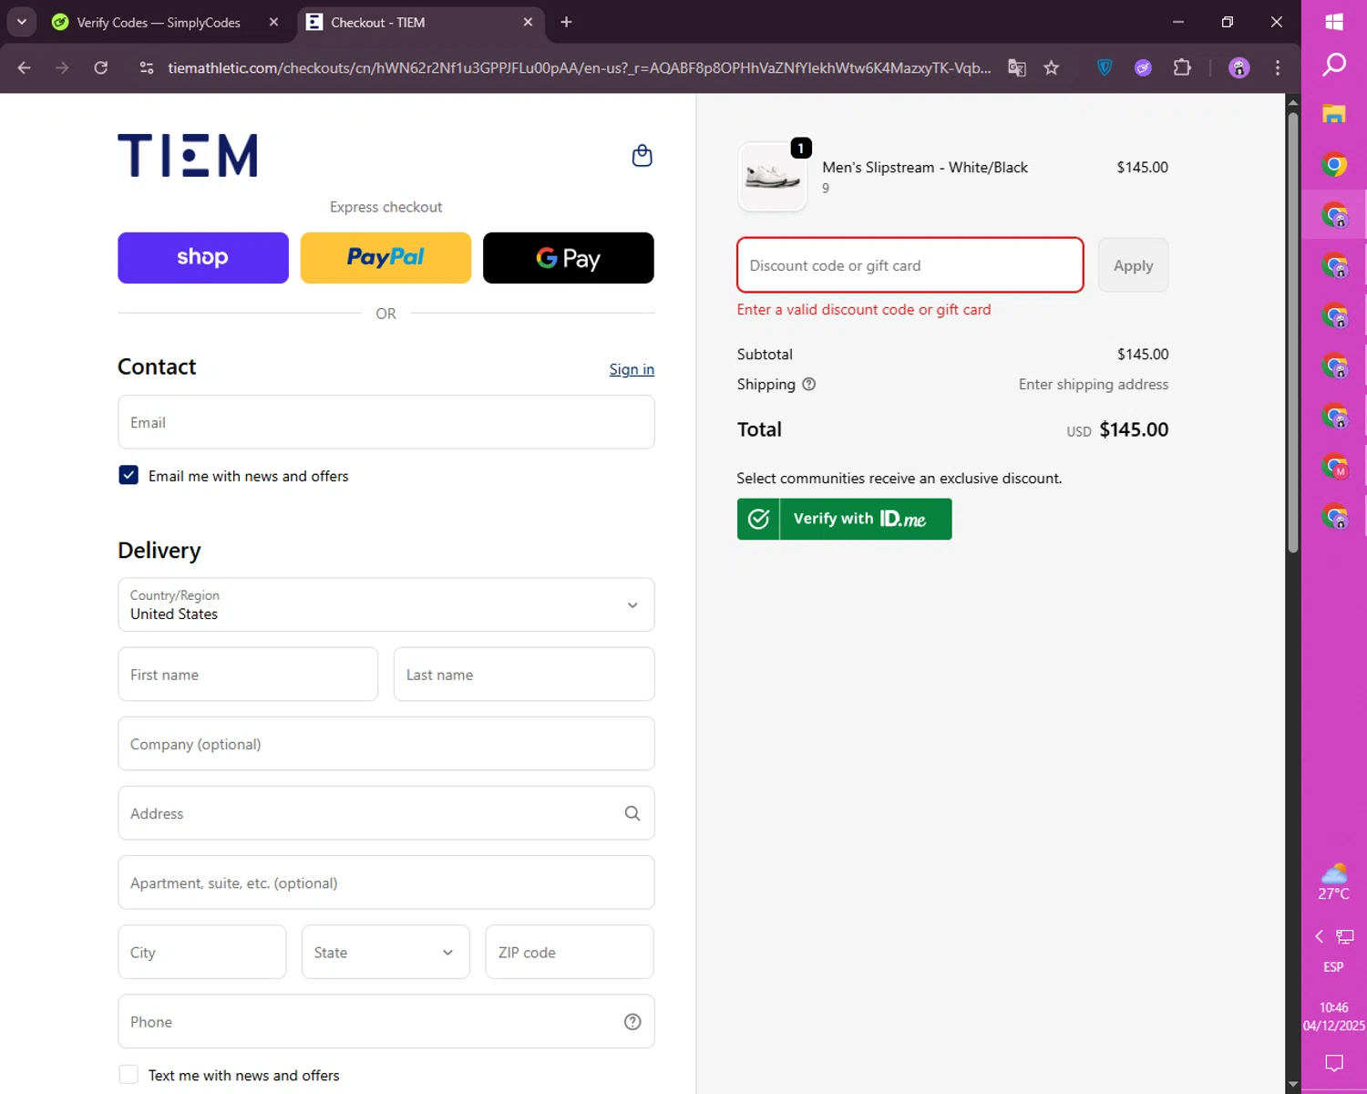The height and width of the screenshot is (1094, 1367).
Task: Click the TIEM logo
Action: (x=187, y=155)
